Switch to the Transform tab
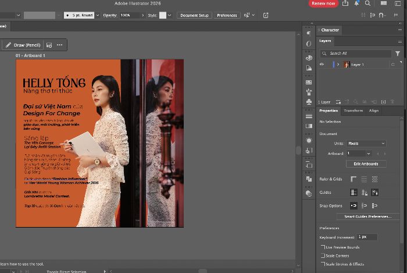 (354, 111)
